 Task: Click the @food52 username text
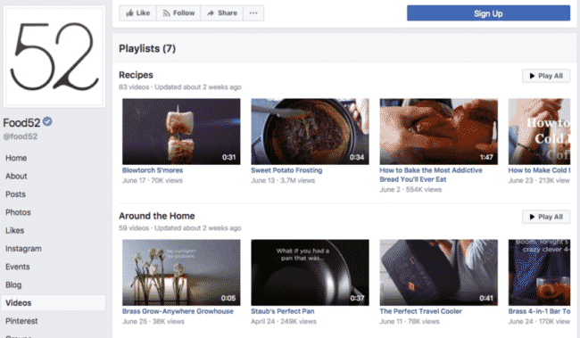[x=21, y=136]
